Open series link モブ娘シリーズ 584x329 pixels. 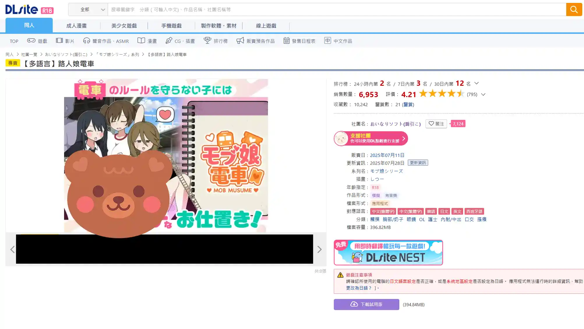tap(387, 171)
